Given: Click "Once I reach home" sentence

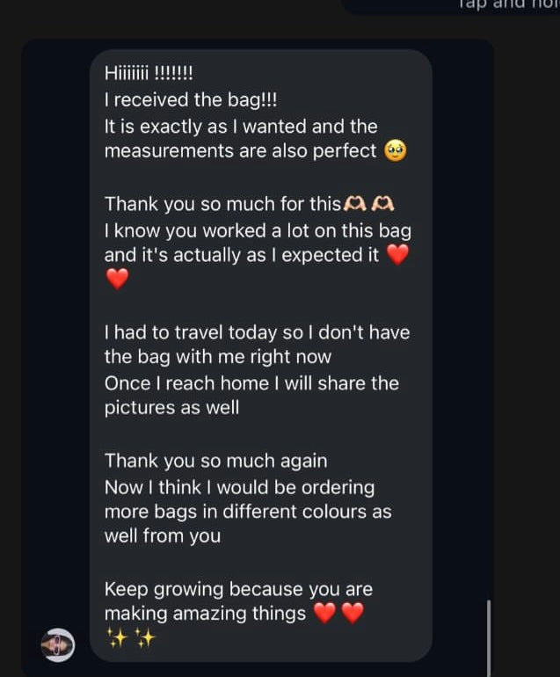Looking at the screenshot, I should [x=251, y=383].
